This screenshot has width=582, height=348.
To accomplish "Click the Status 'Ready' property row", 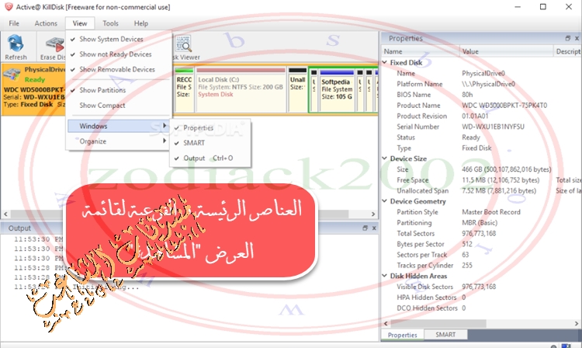I will pyautogui.click(x=481, y=137).
